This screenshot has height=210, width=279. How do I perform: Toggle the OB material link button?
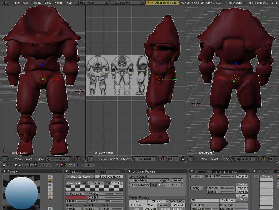pos(154,185)
